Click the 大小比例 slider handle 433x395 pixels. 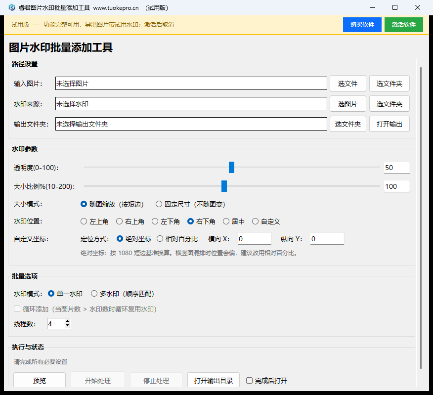[x=224, y=186]
